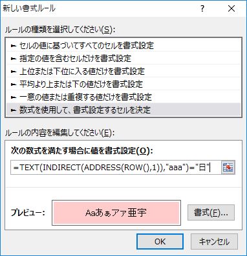Confirm the rule with OK
This screenshot has height=256, width=247.
[160, 242]
